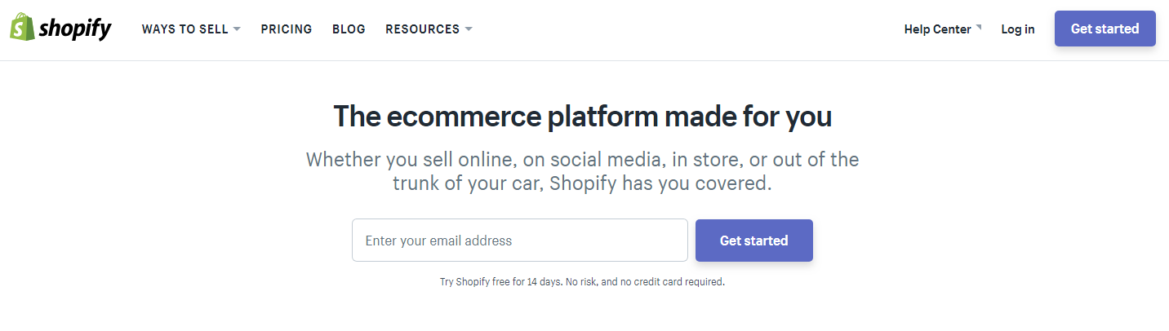Viewport: 1169px width, 331px height.
Task: Click the shopify wordmark in the header
Action: [x=75, y=29]
